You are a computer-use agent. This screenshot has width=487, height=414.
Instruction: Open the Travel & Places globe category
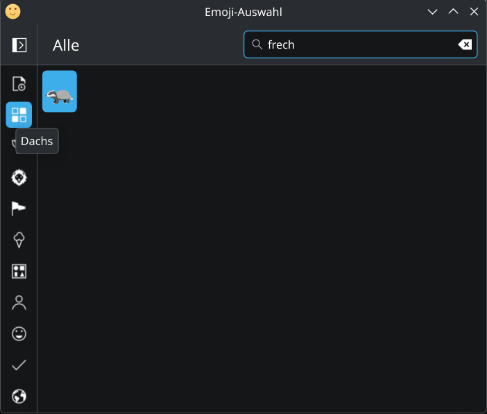(19, 397)
